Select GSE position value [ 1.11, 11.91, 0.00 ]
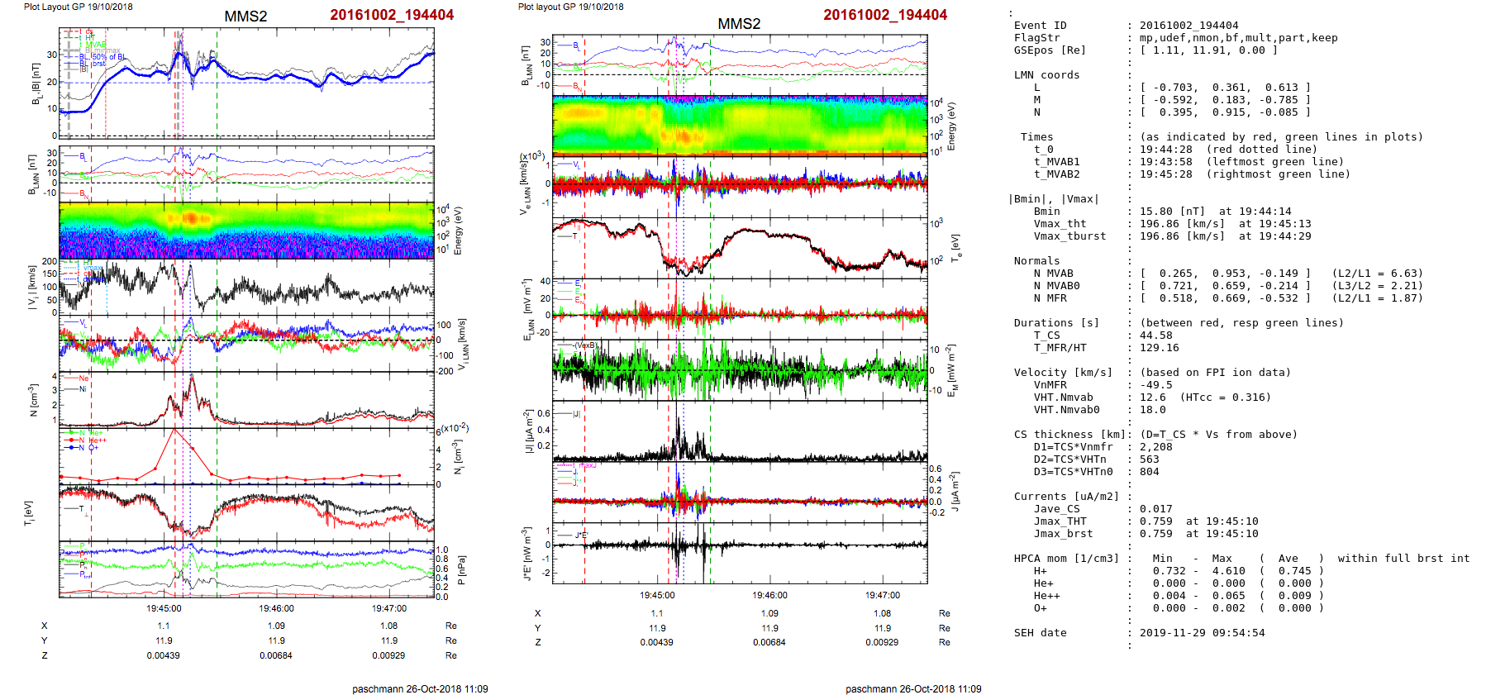Image resolution: width=1491 pixels, height=695 pixels. [x=1208, y=50]
